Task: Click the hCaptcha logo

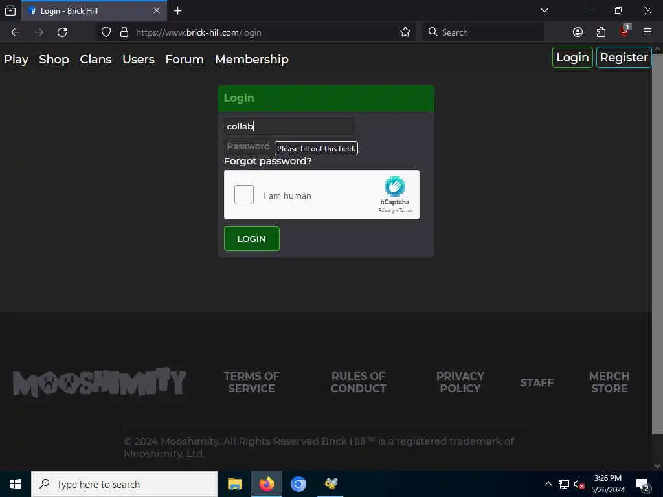Action: (x=395, y=186)
